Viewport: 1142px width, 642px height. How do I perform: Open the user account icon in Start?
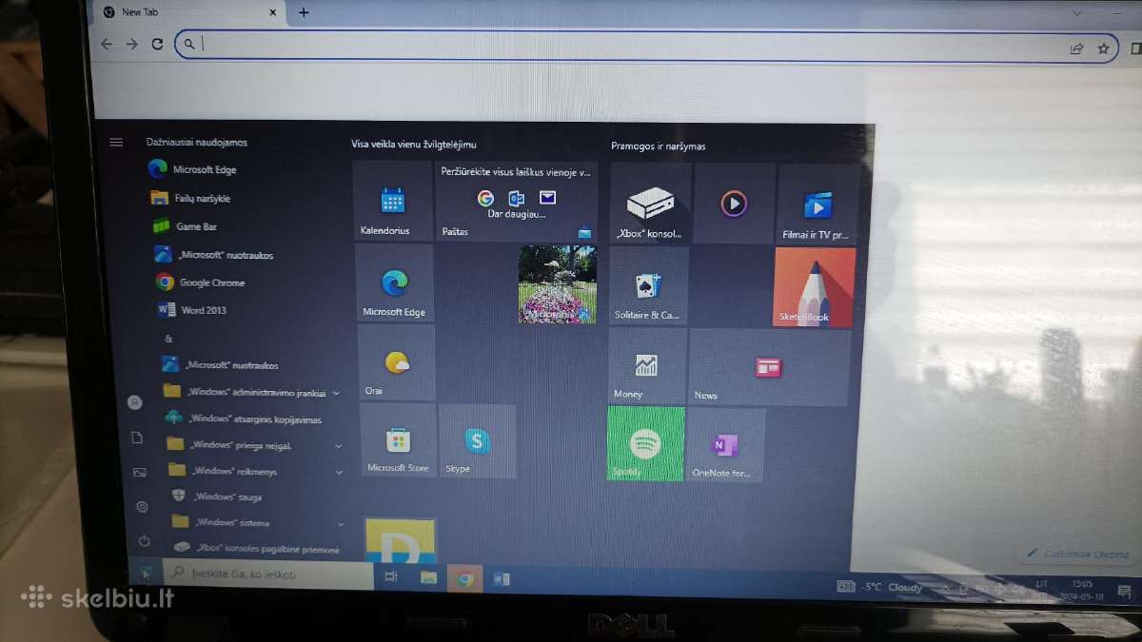[134, 402]
